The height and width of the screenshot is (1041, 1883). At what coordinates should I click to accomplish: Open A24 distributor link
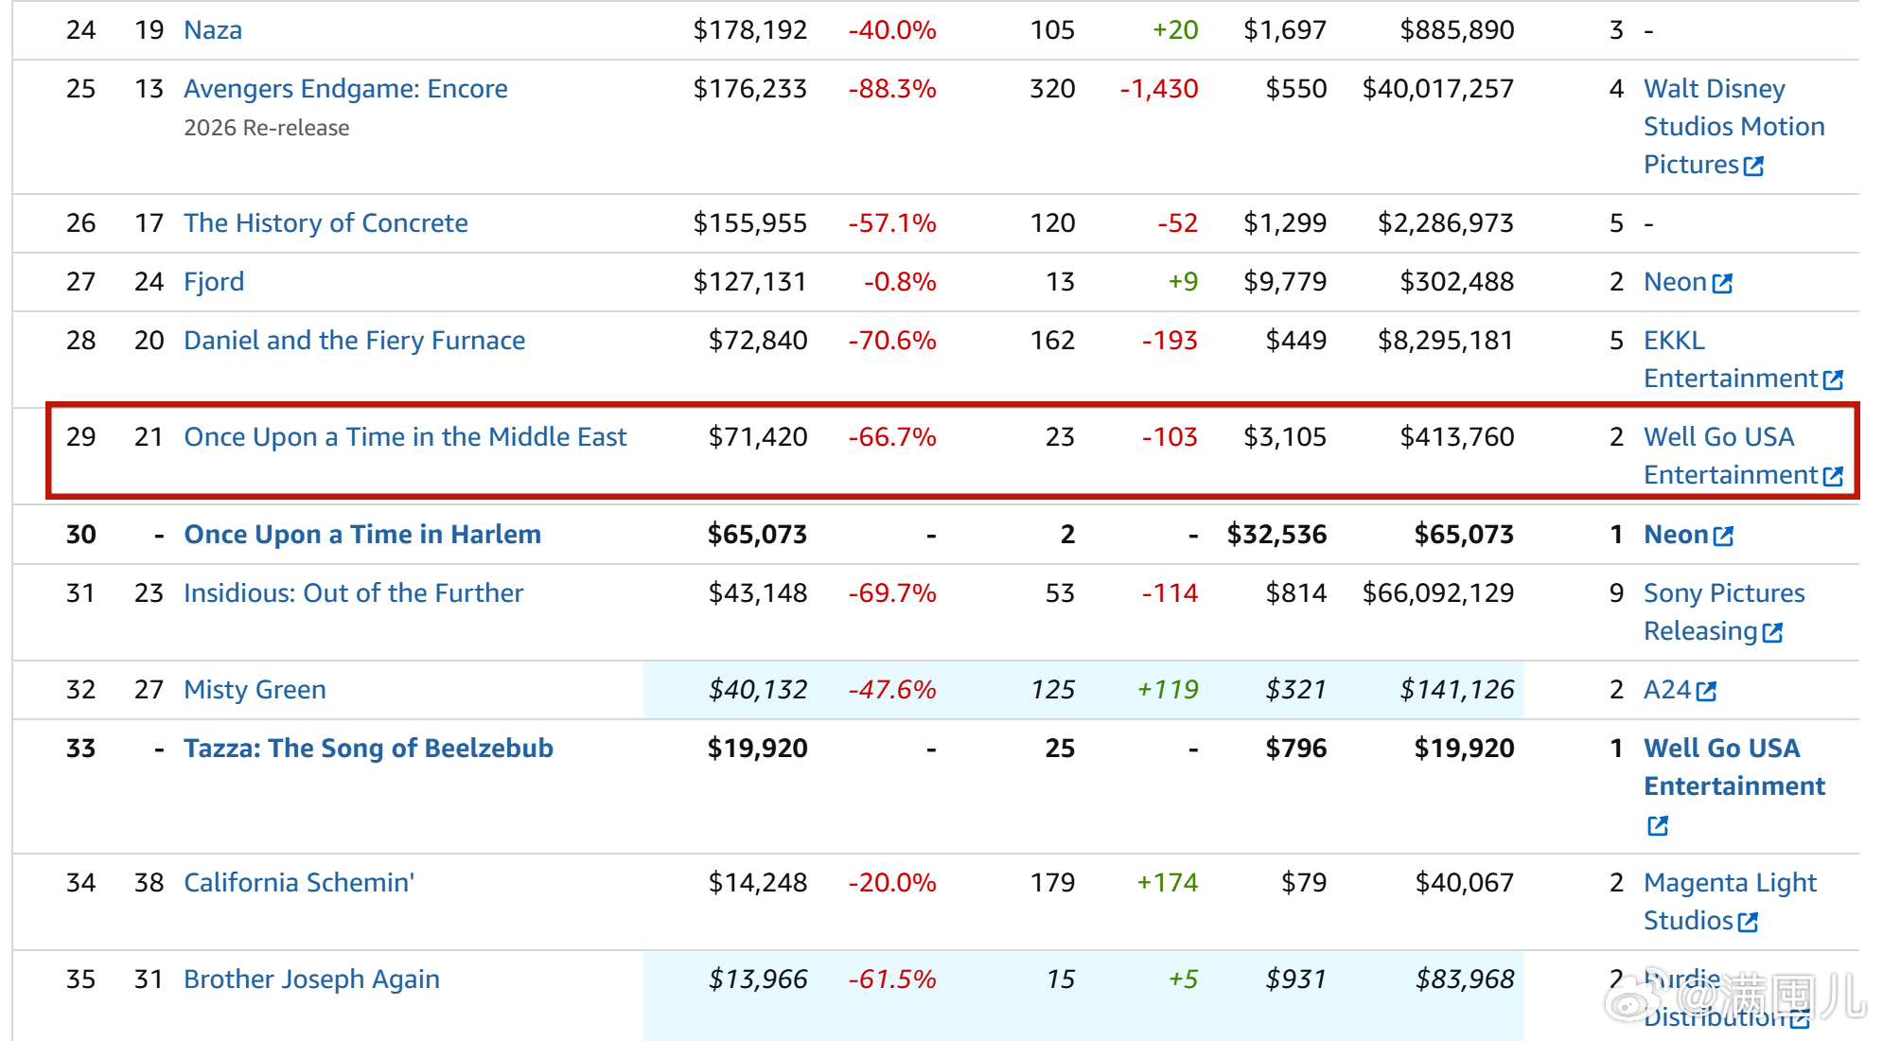tap(1667, 690)
